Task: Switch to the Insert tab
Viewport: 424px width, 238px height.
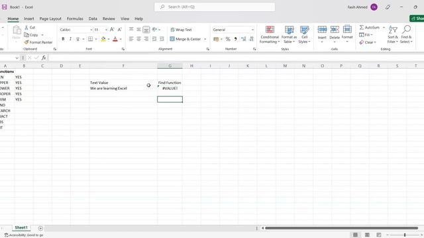Action: [x=29, y=19]
